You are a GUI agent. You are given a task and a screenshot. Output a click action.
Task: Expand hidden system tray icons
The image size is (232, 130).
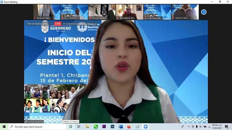pyautogui.click(x=189, y=127)
